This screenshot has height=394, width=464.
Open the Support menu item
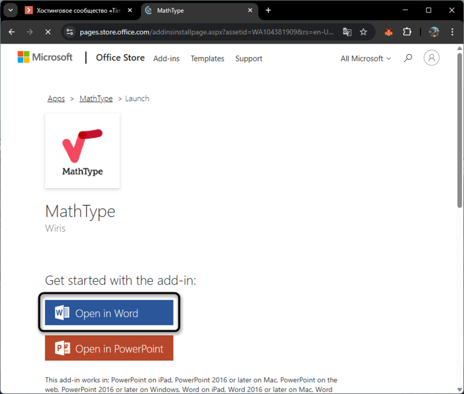tap(249, 59)
